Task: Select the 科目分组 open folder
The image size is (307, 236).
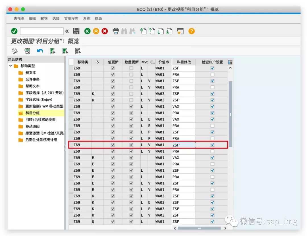Action: (29, 113)
